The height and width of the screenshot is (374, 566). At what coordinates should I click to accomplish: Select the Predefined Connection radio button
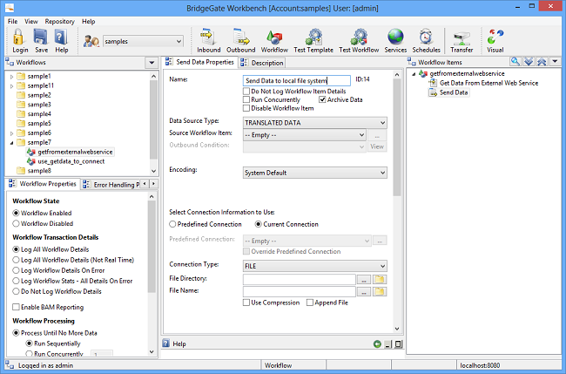click(x=172, y=224)
